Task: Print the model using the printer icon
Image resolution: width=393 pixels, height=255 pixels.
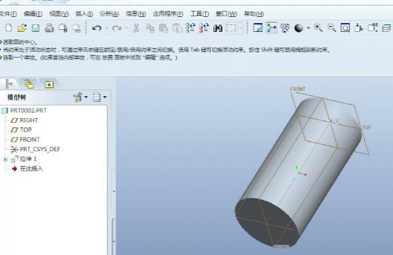Action: pos(49,28)
